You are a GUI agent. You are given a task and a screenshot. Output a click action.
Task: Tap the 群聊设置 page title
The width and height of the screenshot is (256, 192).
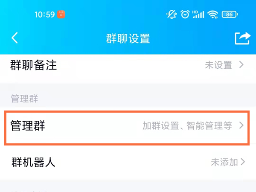(128, 38)
